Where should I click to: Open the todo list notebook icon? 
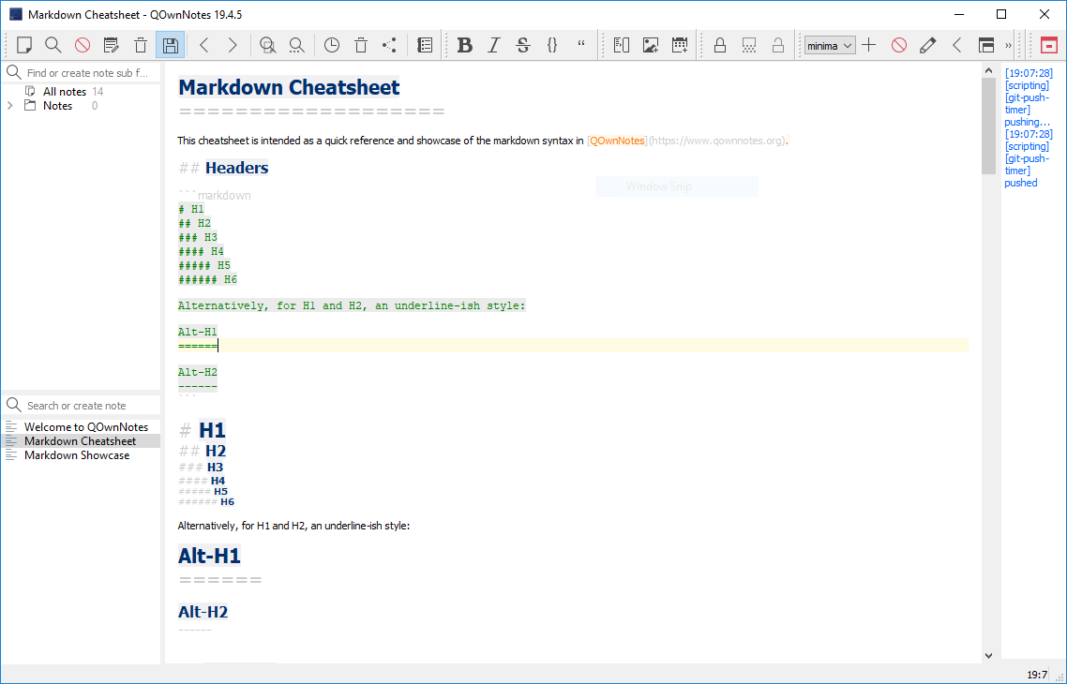click(x=425, y=46)
